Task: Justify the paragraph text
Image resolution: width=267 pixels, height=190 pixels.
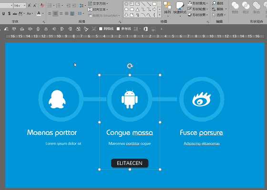Action: coord(67,13)
